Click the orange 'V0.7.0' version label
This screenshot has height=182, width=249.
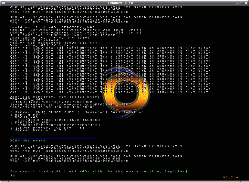[230, 177]
